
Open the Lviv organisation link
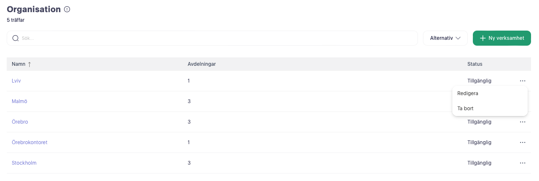(x=16, y=81)
